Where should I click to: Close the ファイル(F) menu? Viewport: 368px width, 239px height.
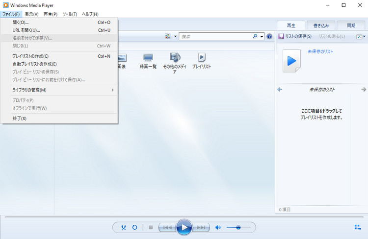tap(11, 14)
